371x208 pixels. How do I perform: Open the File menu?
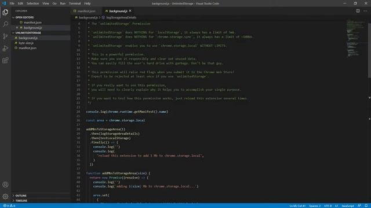12,3
